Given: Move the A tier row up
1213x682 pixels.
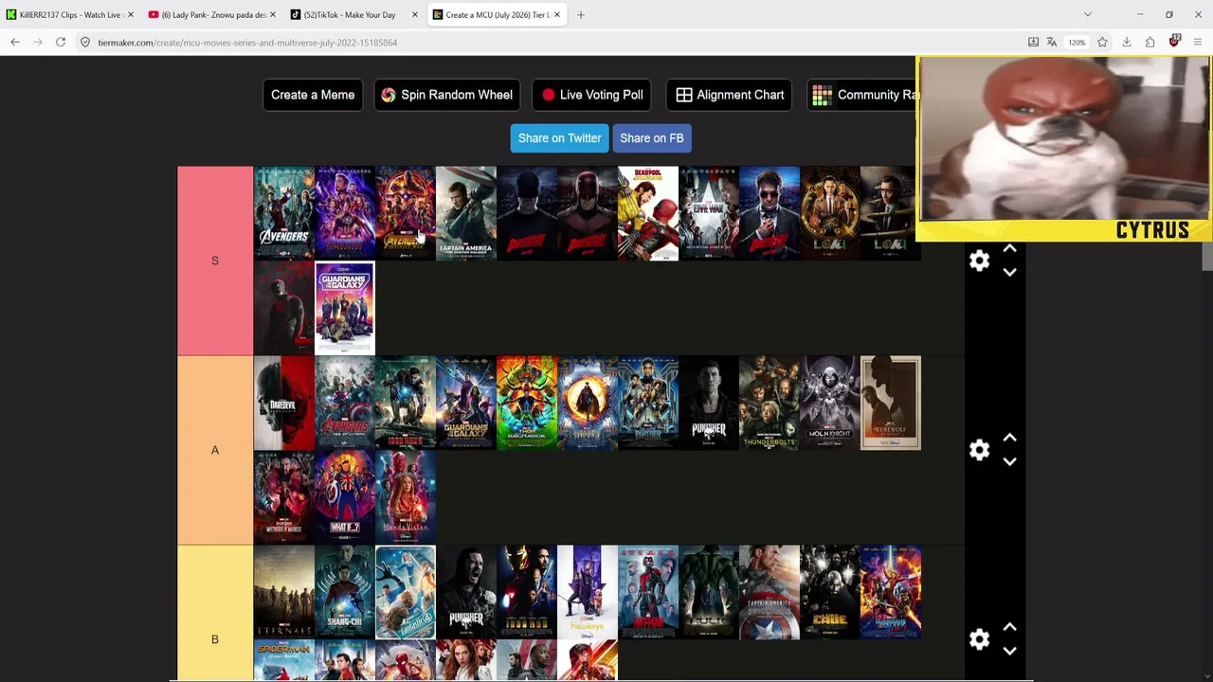Looking at the screenshot, I should (x=1009, y=438).
